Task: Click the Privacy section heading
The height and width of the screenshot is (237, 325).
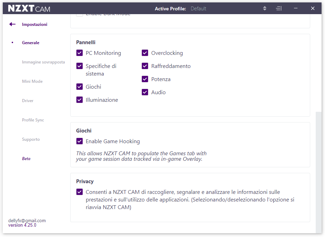Action: tap(85, 181)
